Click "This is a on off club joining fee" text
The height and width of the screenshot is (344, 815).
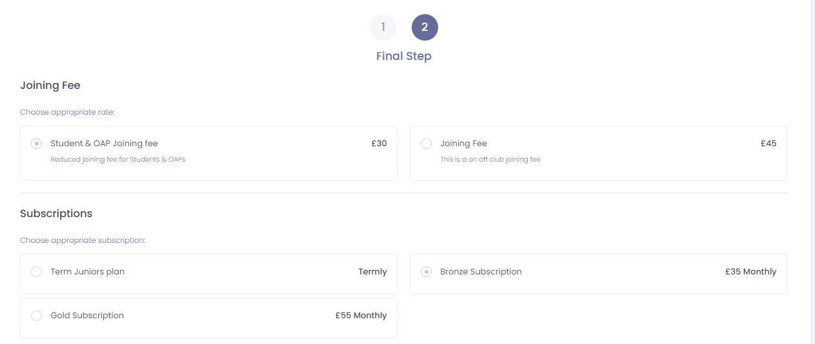tap(490, 159)
